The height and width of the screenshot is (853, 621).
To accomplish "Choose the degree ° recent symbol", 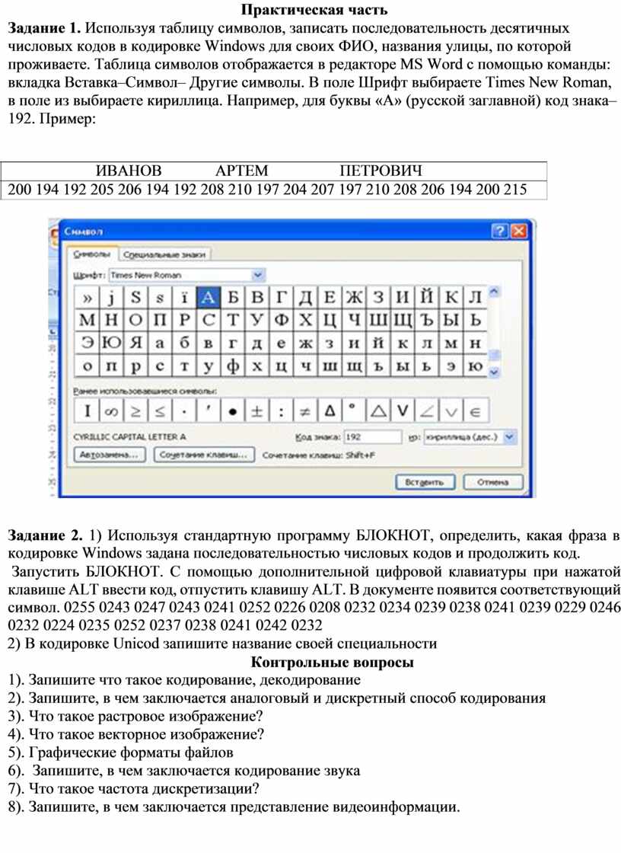I will 354,411.
